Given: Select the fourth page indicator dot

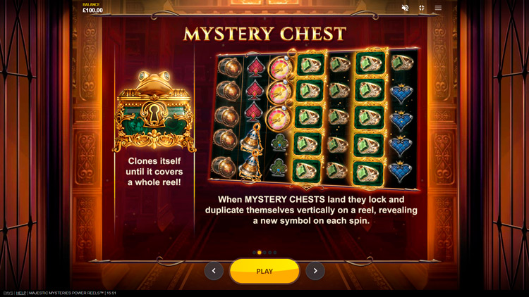Looking at the screenshot, I should pos(269,253).
